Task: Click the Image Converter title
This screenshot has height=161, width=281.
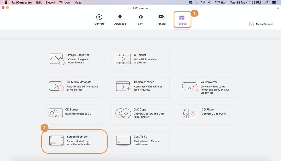Action: pos(78,55)
